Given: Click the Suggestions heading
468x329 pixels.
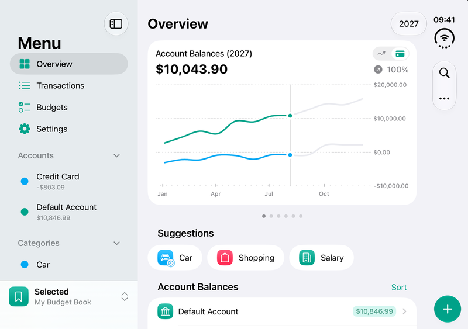Looking at the screenshot, I should pyautogui.click(x=185, y=233).
